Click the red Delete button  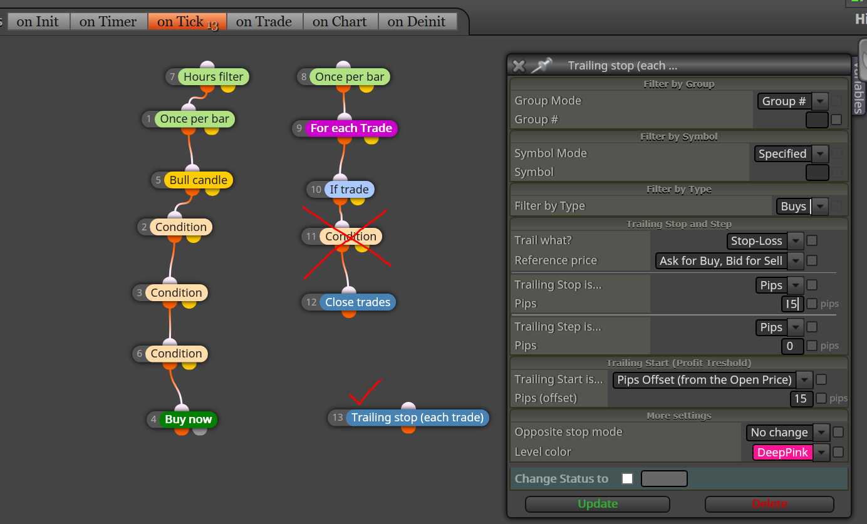769,504
